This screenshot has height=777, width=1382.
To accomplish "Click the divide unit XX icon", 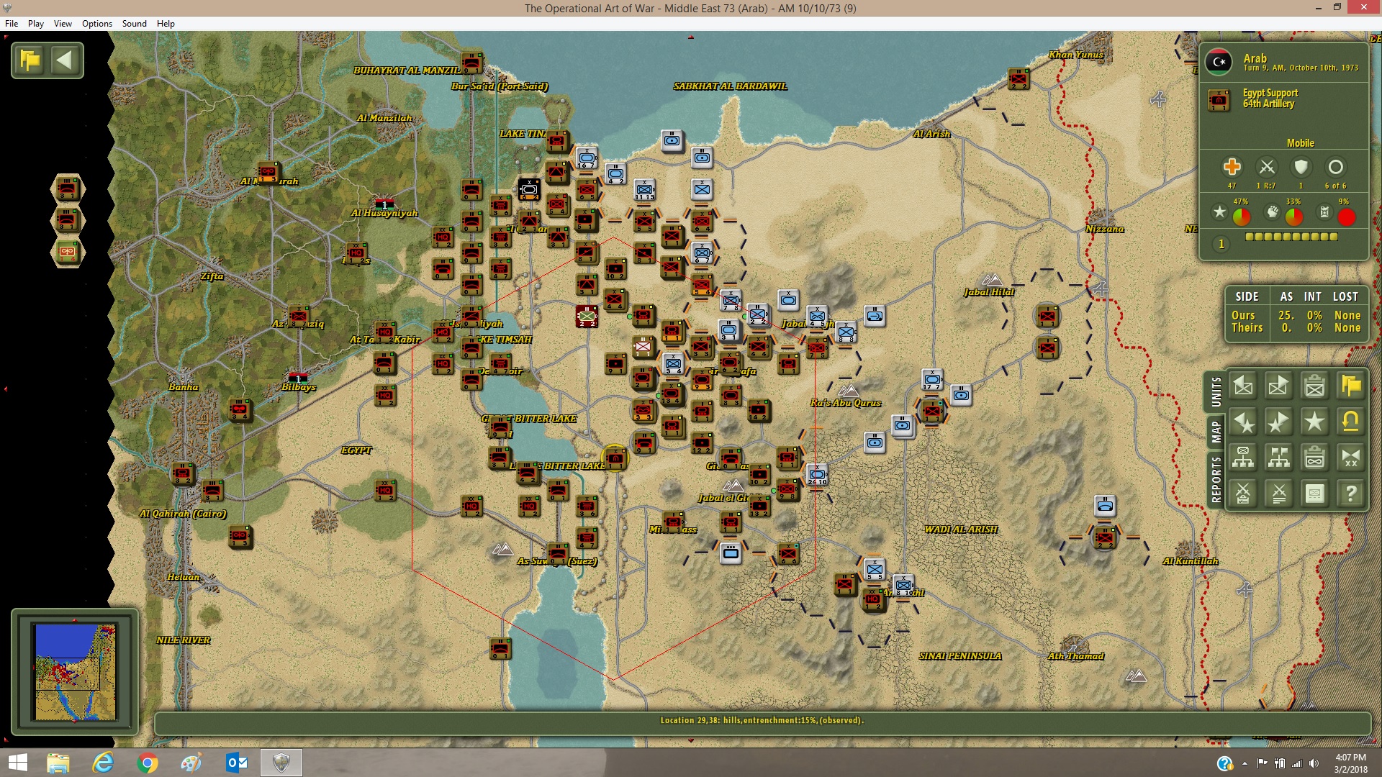I will [x=1350, y=458].
